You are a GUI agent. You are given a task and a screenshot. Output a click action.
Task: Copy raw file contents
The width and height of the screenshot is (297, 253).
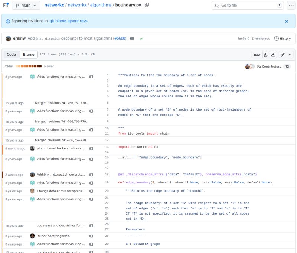pos(266,54)
